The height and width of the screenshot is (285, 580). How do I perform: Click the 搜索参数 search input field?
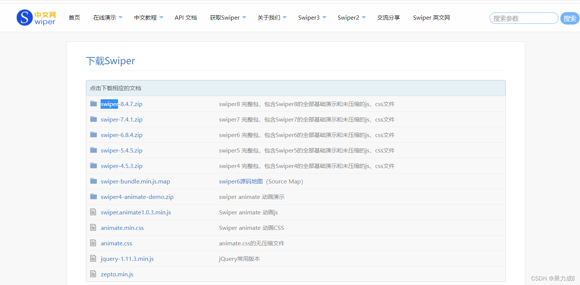pyautogui.click(x=524, y=18)
